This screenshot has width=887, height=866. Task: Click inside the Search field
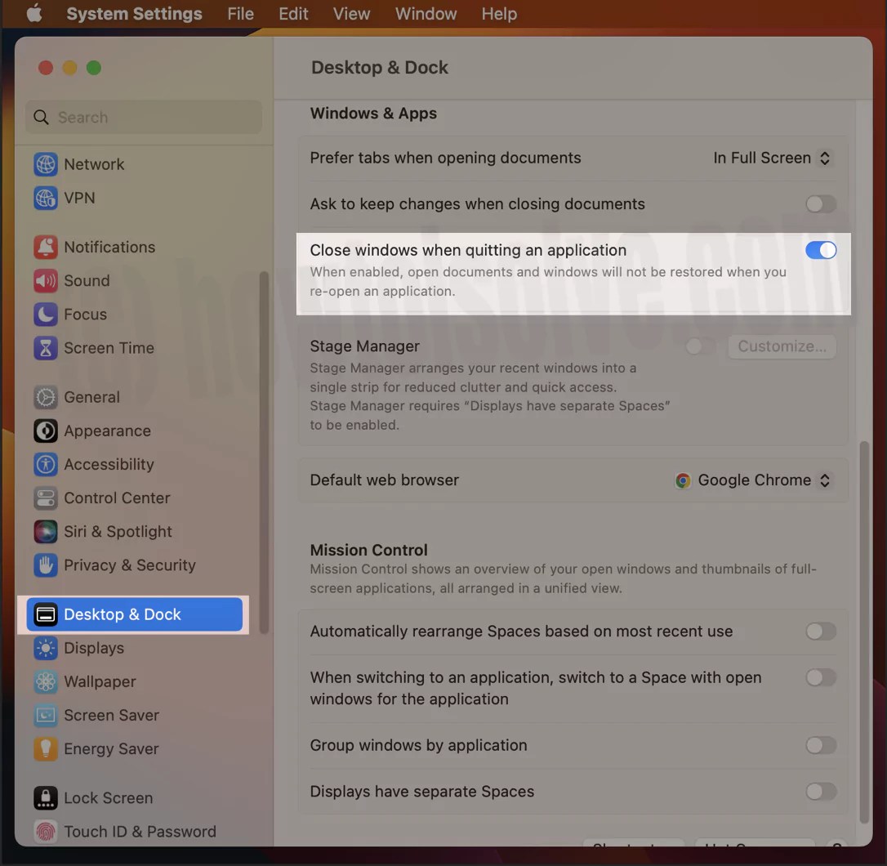(x=143, y=117)
